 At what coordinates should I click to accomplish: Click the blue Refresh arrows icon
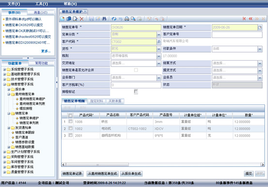(x=114, y=18)
